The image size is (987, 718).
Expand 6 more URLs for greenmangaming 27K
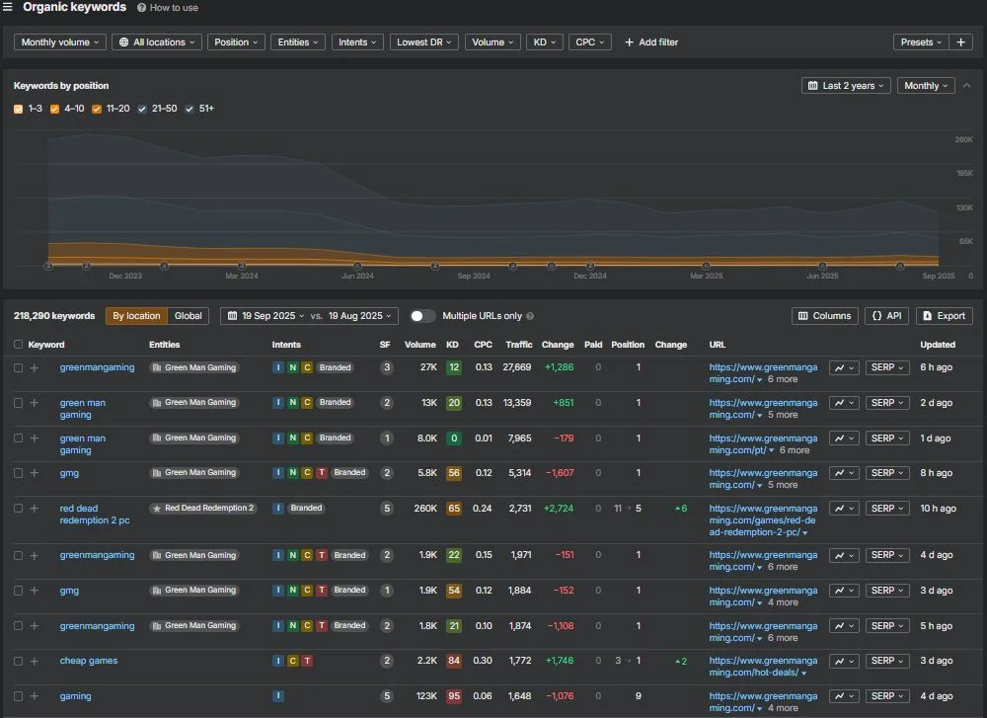coord(783,380)
